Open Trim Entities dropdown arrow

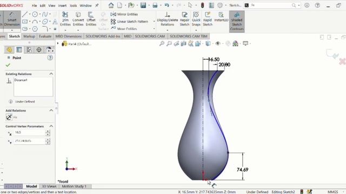[x=65, y=30]
